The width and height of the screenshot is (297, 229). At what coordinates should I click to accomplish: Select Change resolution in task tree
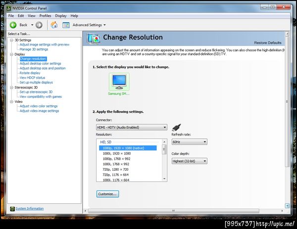33,59
